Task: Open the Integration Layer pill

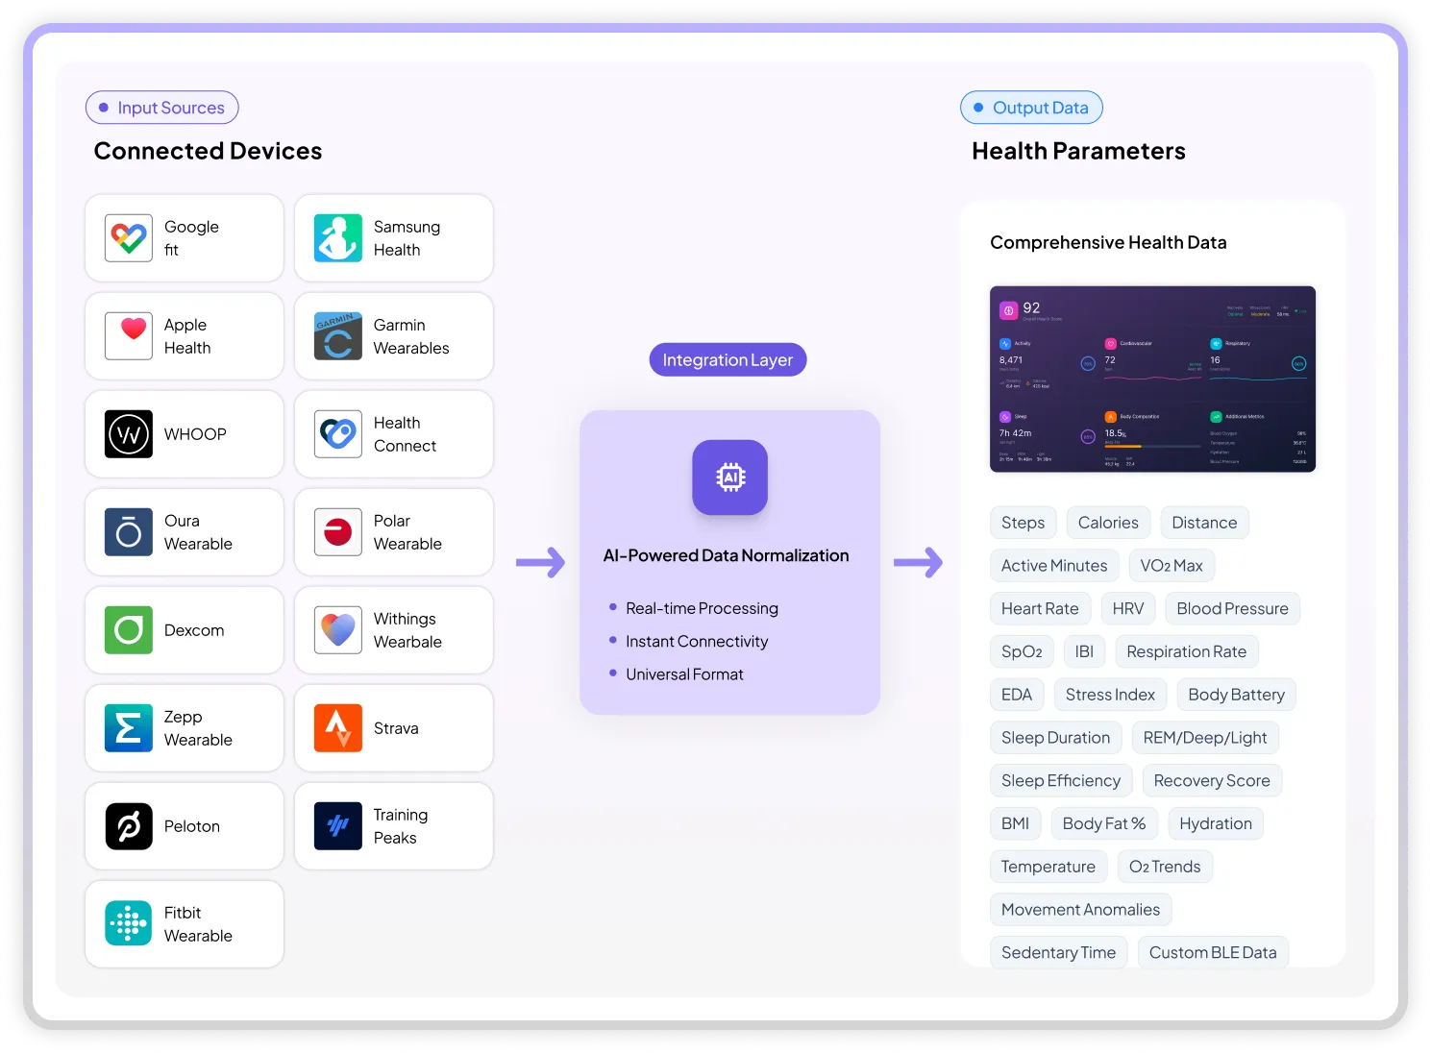Action: (728, 360)
